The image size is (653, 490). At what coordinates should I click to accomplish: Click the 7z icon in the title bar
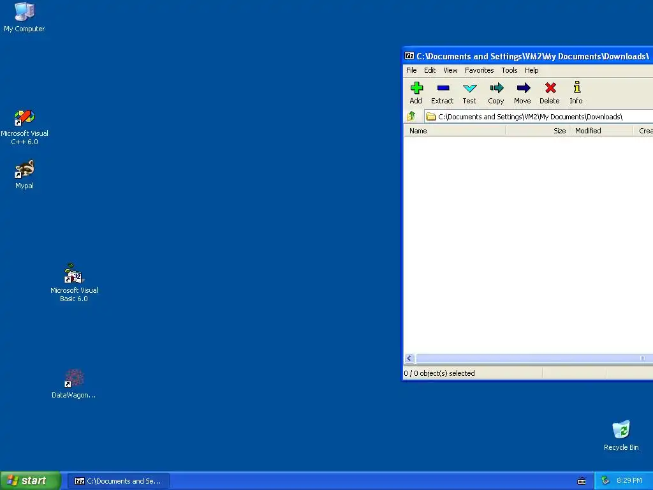pos(409,56)
